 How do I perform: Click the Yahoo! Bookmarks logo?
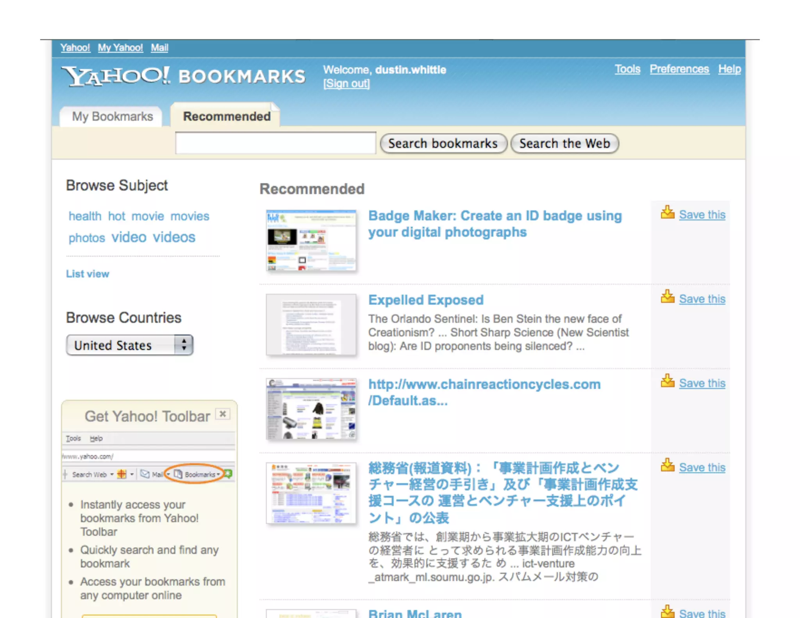click(184, 76)
